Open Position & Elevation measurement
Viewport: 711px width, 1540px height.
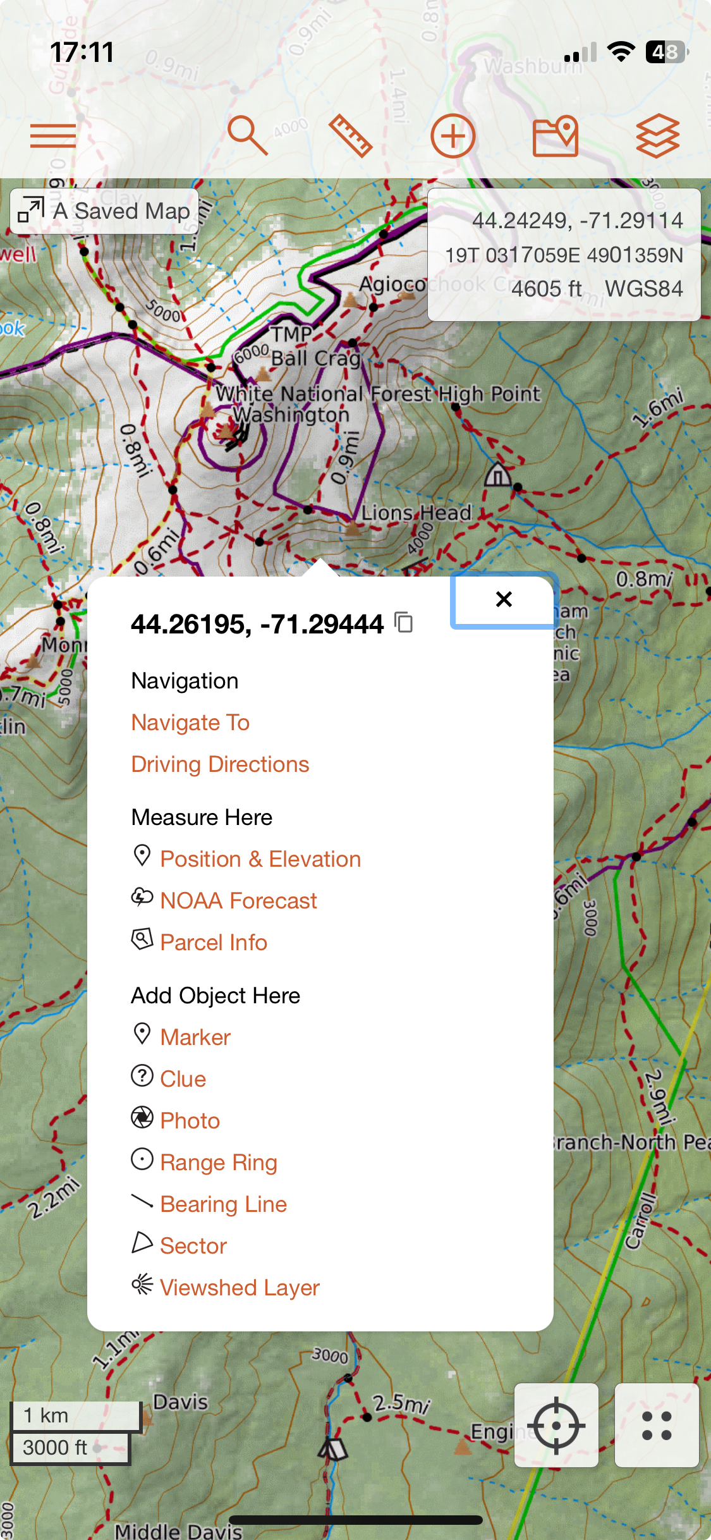260,859
